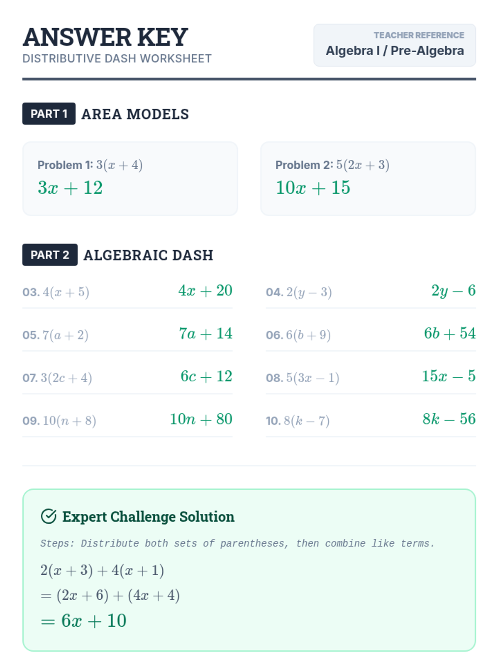Select the PART 1 badge
This screenshot has width=498, height=664.
point(49,114)
